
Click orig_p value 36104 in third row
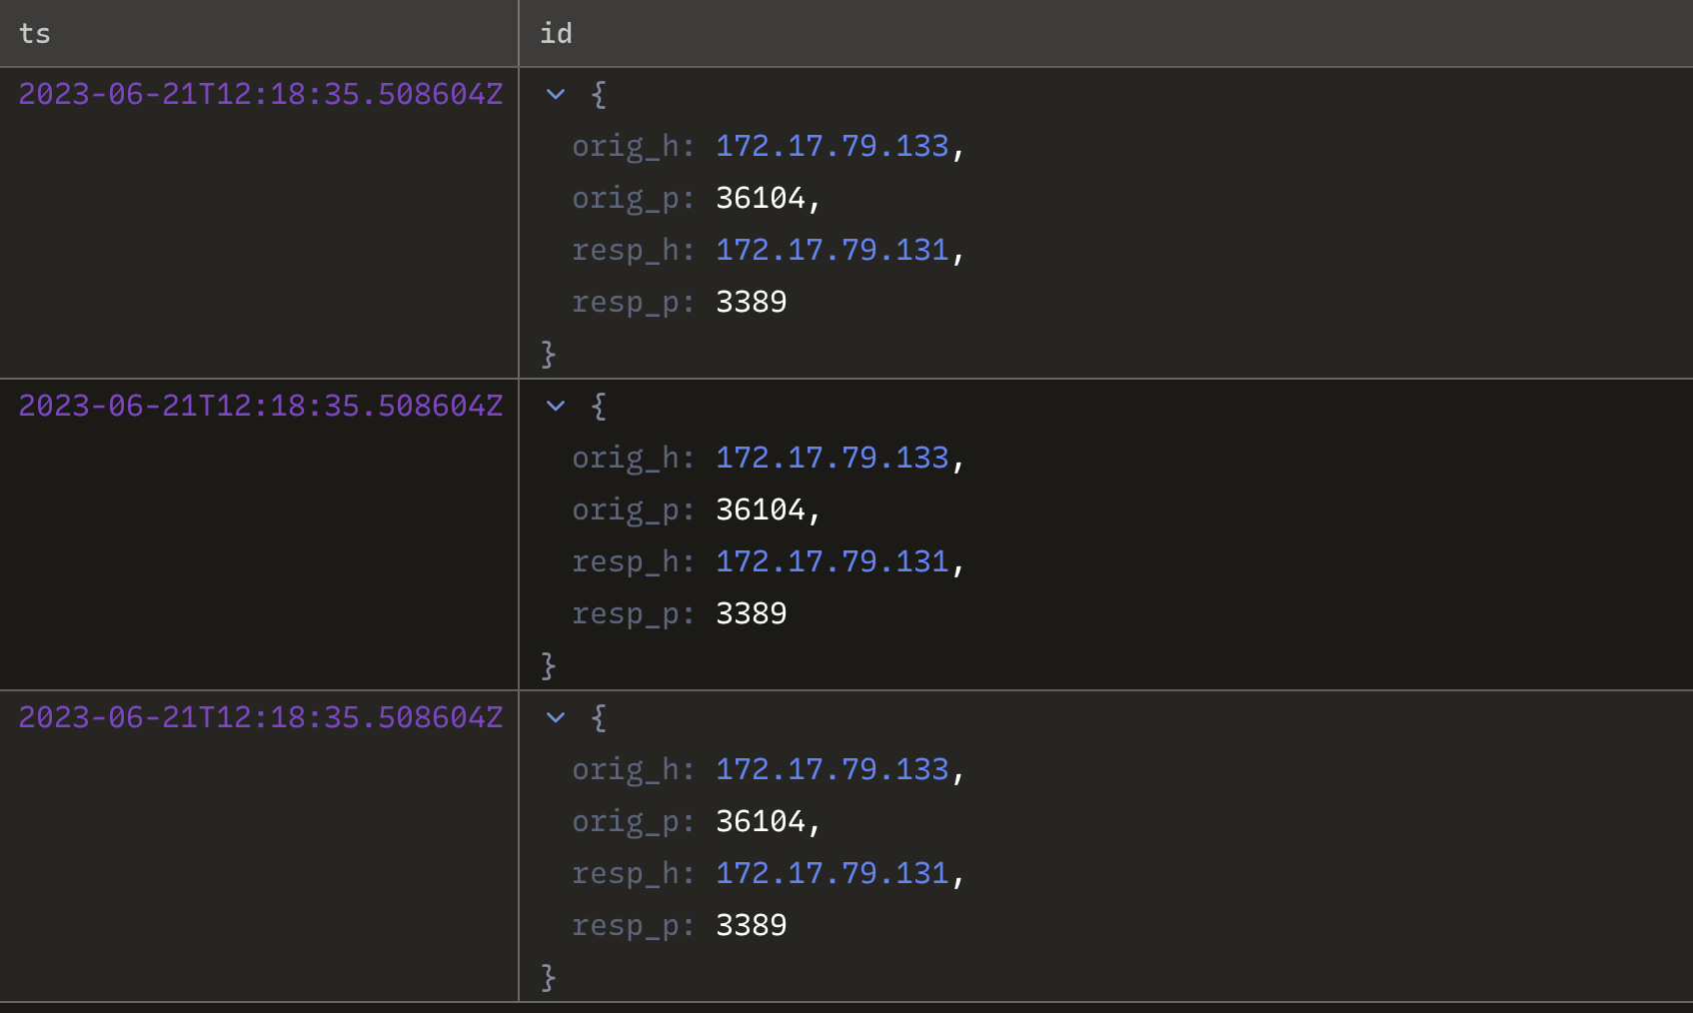[x=761, y=821]
